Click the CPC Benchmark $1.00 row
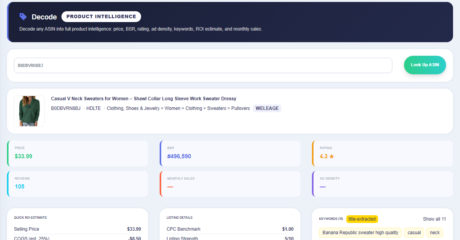This screenshot has height=240, width=460. pyautogui.click(x=230, y=229)
